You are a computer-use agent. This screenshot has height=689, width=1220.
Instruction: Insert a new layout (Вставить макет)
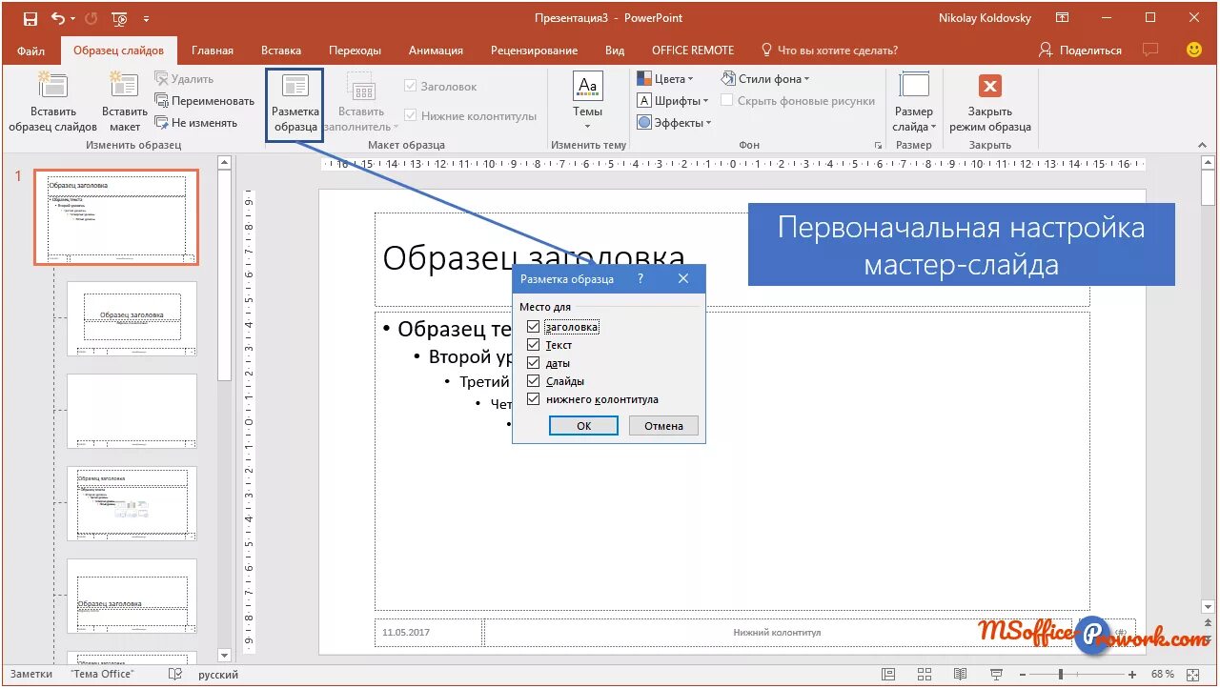coord(125,103)
